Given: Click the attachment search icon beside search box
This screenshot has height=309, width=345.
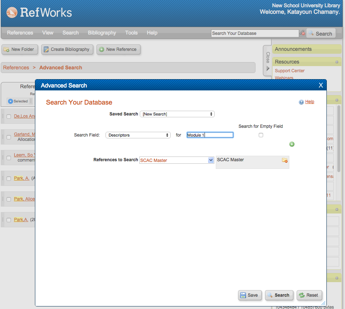Looking at the screenshot, I should coord(302,33).
